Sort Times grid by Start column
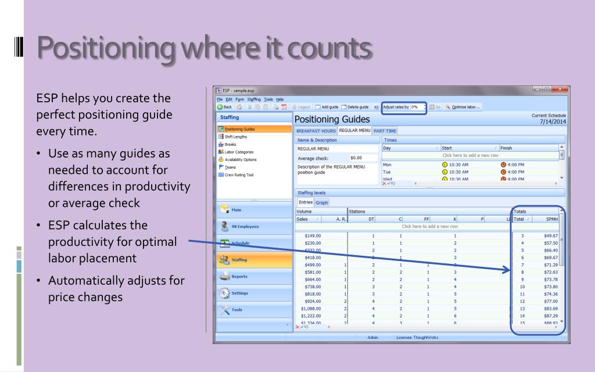595x372 pixels. click(x=469, y=148)
